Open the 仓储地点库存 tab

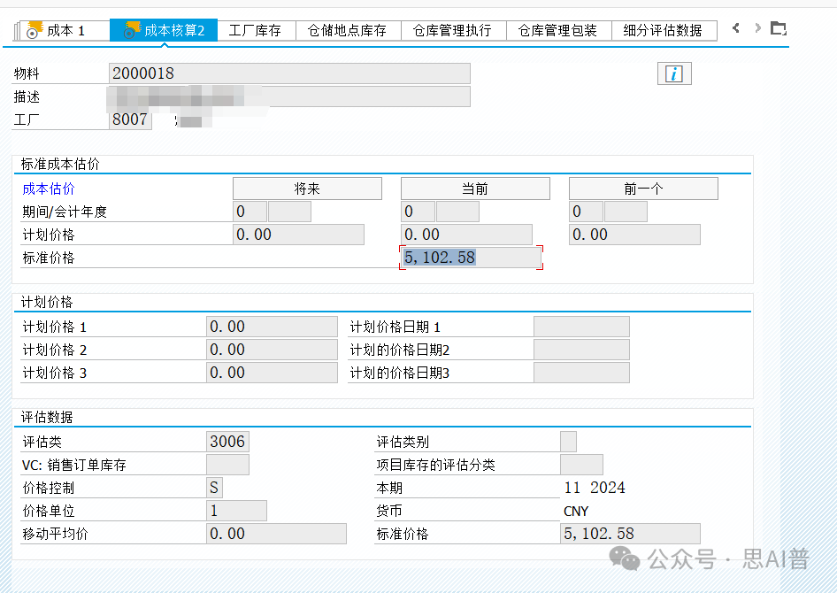click(x=347, y=30)
